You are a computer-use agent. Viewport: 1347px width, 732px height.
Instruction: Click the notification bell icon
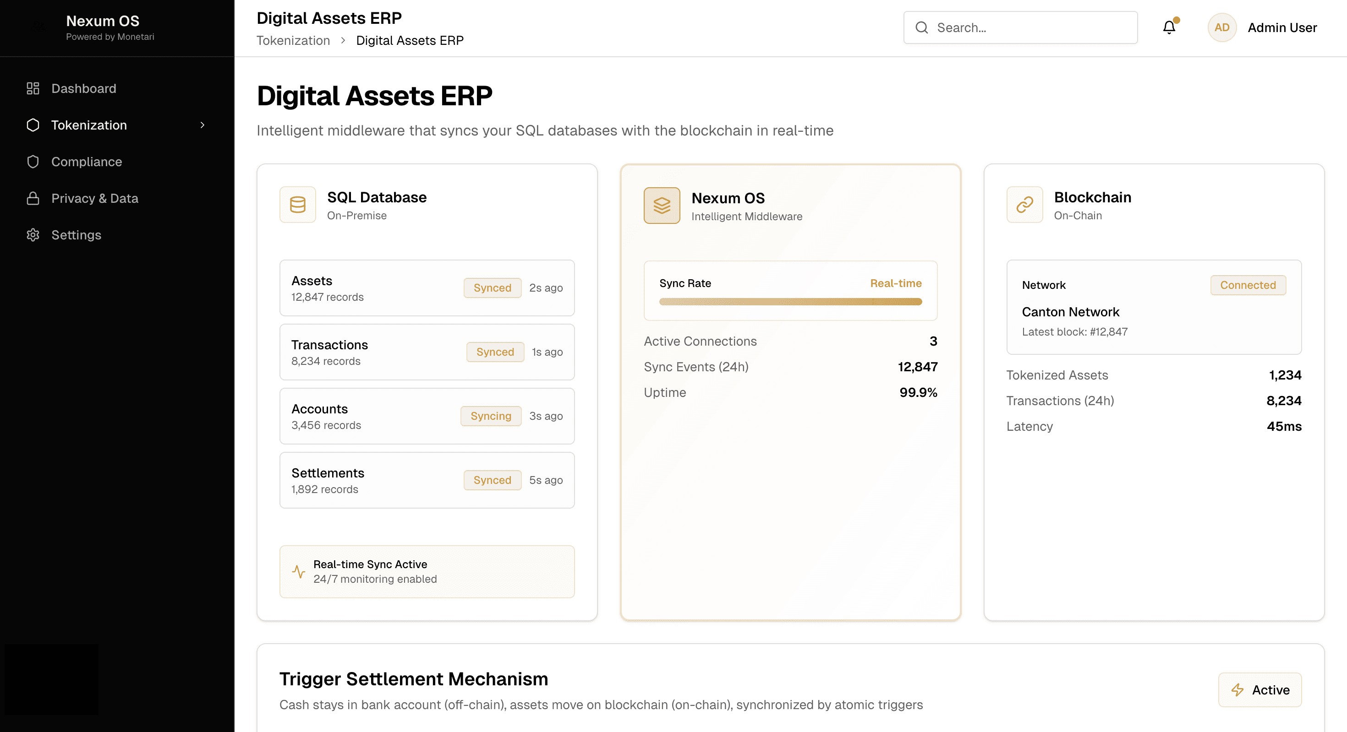pyautogui.click(x=1168, y=27)
